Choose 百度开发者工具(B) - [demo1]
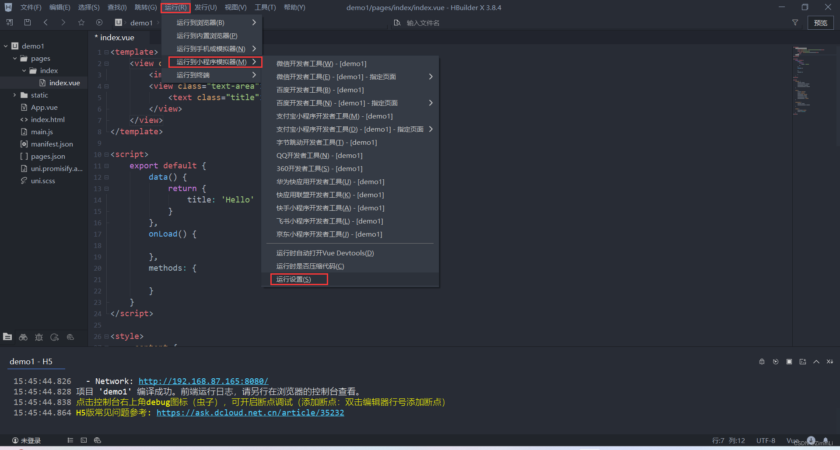This screenshot has width=840, height=450. pyautogui.click(x=350, y=90)
